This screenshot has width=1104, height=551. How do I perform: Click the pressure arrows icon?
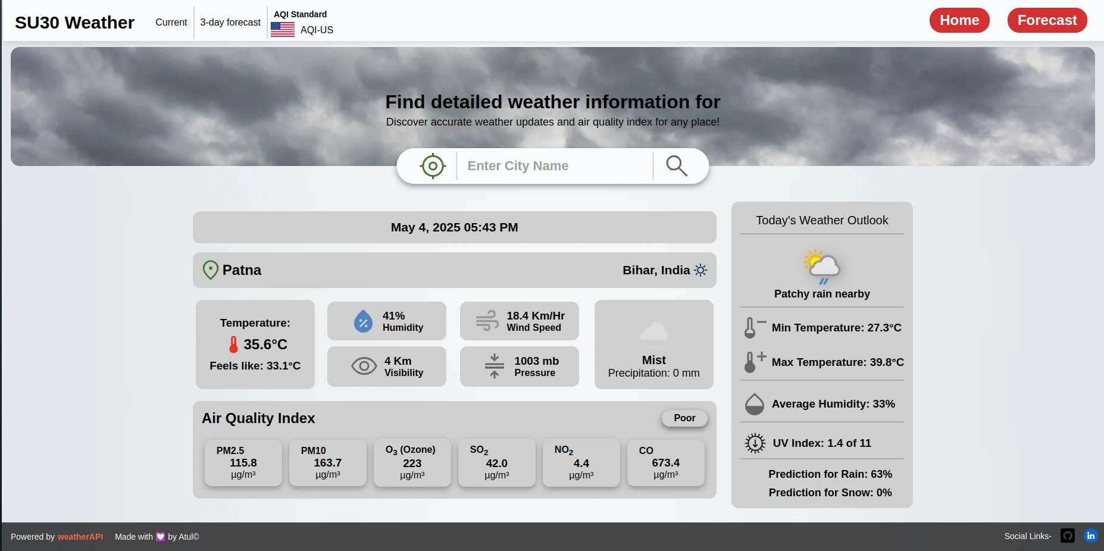(x=494, y=366)
